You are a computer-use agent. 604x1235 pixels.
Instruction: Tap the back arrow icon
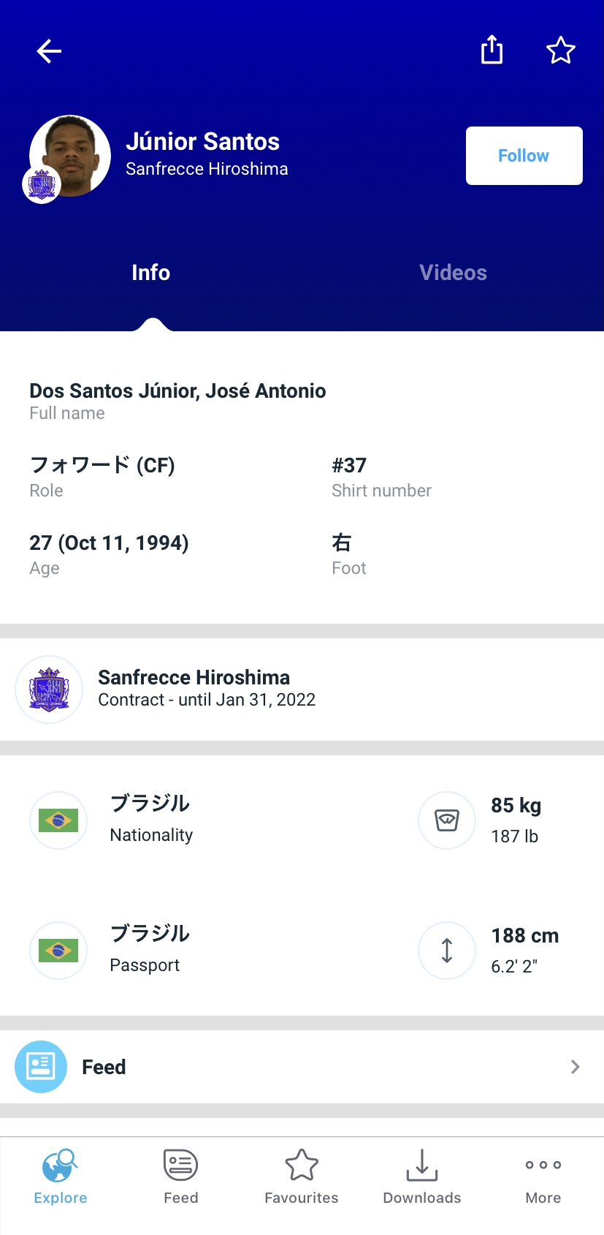[x=49, y=51]
